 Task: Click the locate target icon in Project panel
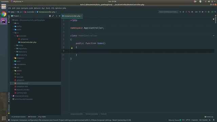click(x=50, y=16)
